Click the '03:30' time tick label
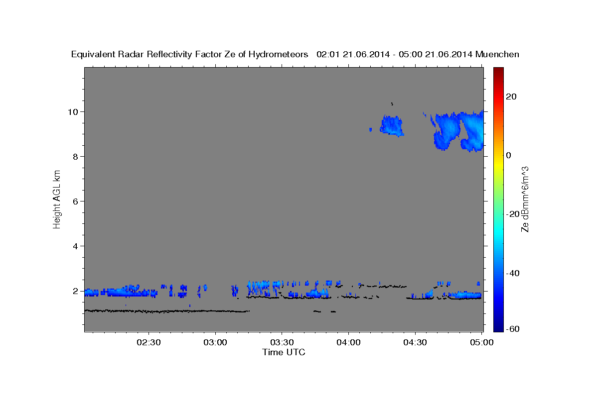This screenshot has height=398, width=598. pyautogui.click(x=282, y=343)
